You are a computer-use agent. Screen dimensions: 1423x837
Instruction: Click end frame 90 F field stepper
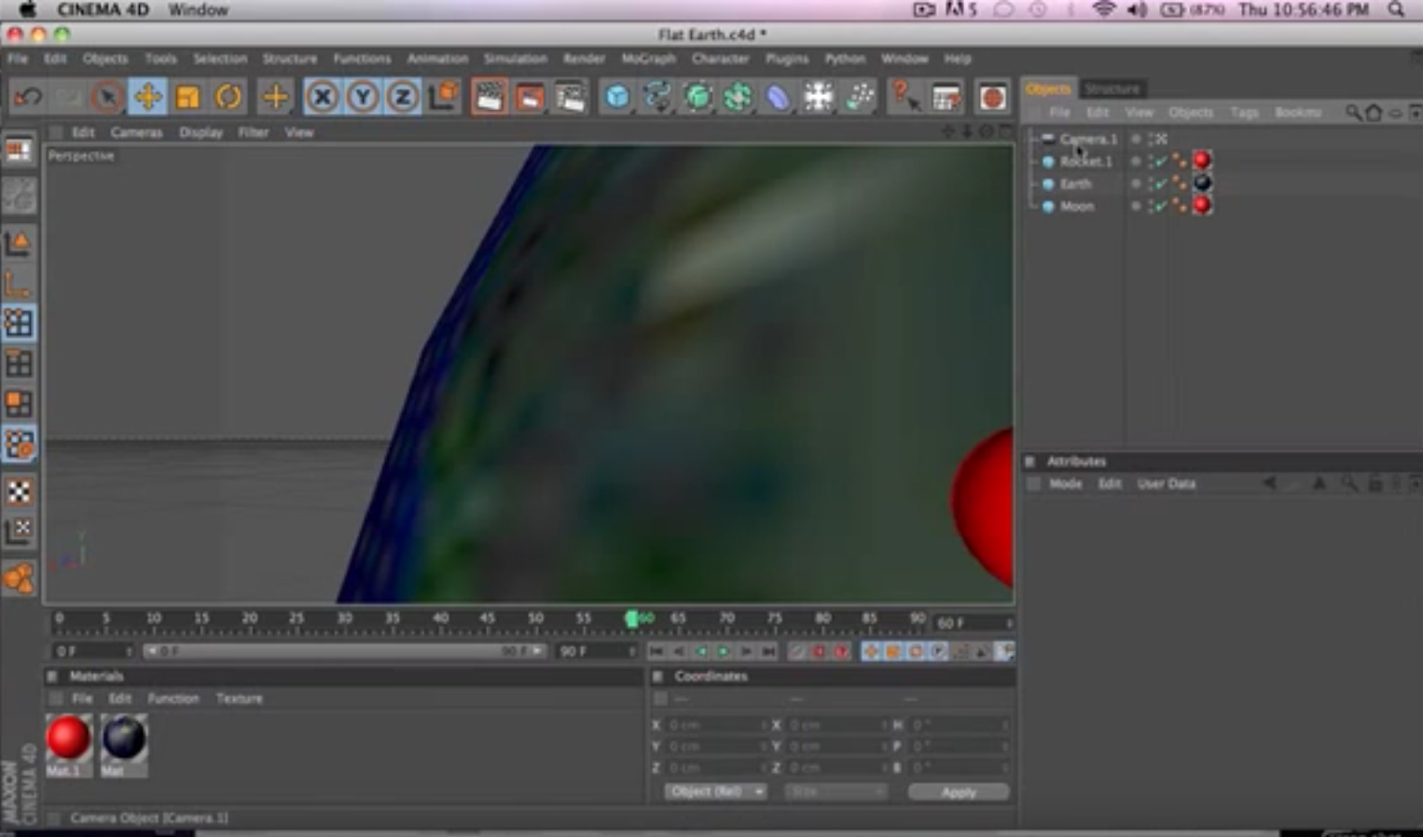(x=632, y=651)
